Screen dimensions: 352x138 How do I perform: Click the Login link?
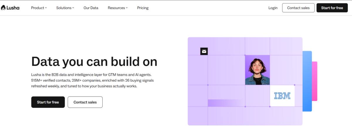coord(273,8)
